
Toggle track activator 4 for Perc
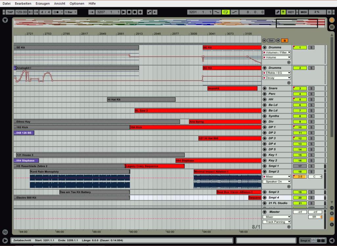[x=300, y=94]
